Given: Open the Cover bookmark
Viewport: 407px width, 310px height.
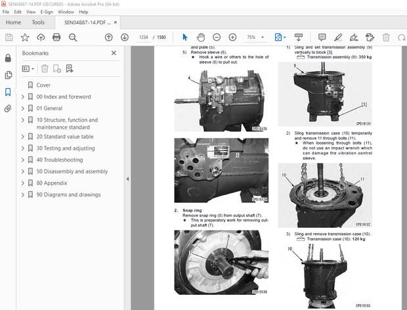Looking at the screenshot, I should click(43, 85).
